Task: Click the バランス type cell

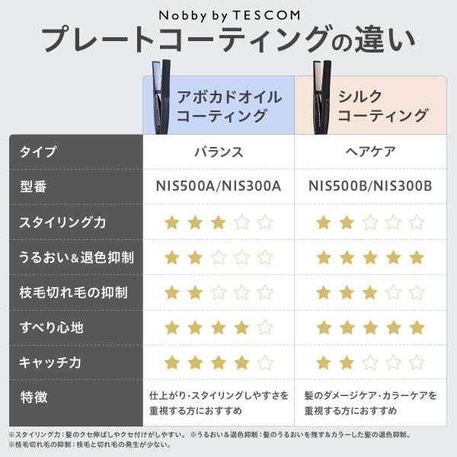Action: click(219, 152)
